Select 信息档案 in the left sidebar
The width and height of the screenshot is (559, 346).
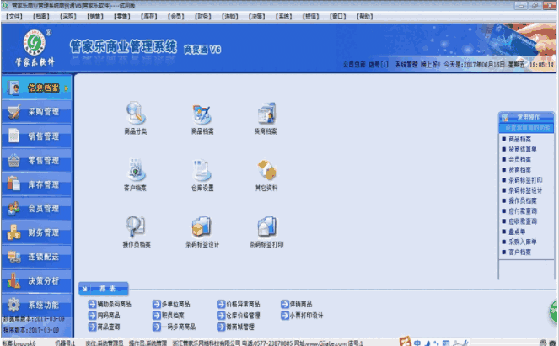[x=37, y=88]
